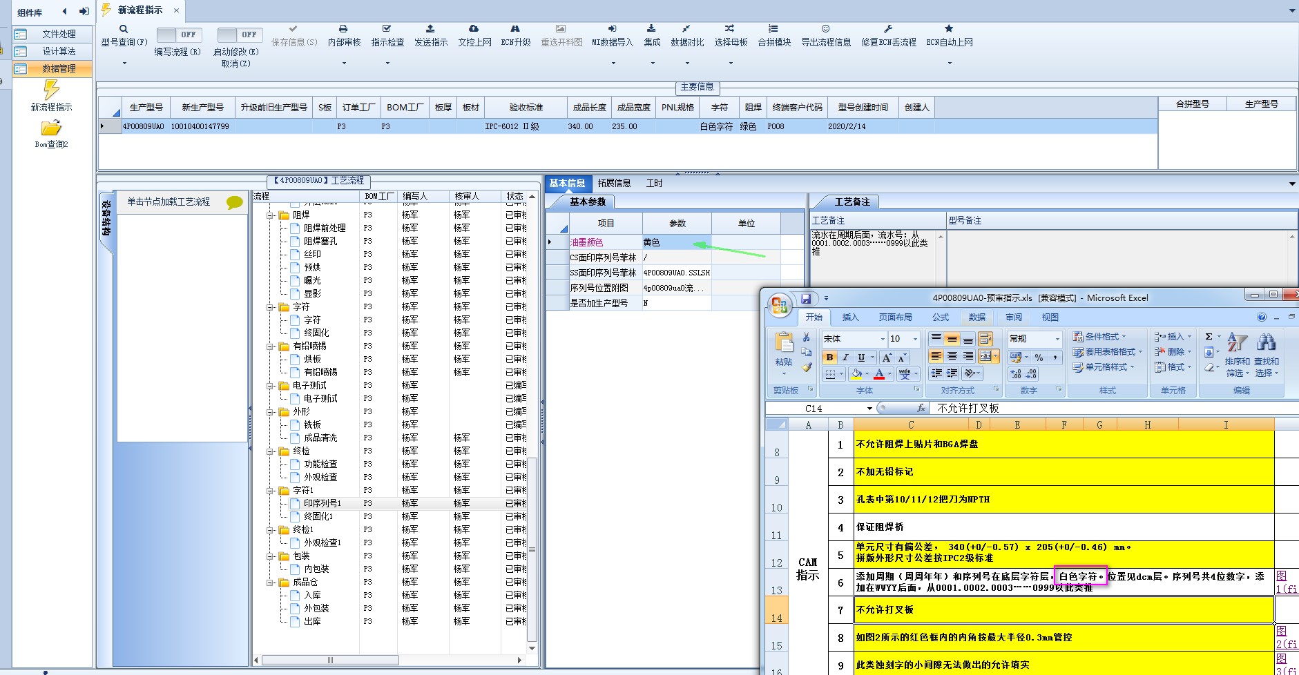Click the 导出流程信息 smiley icon
This screenshot has height=675, width=1299.
tap(825, 29)
